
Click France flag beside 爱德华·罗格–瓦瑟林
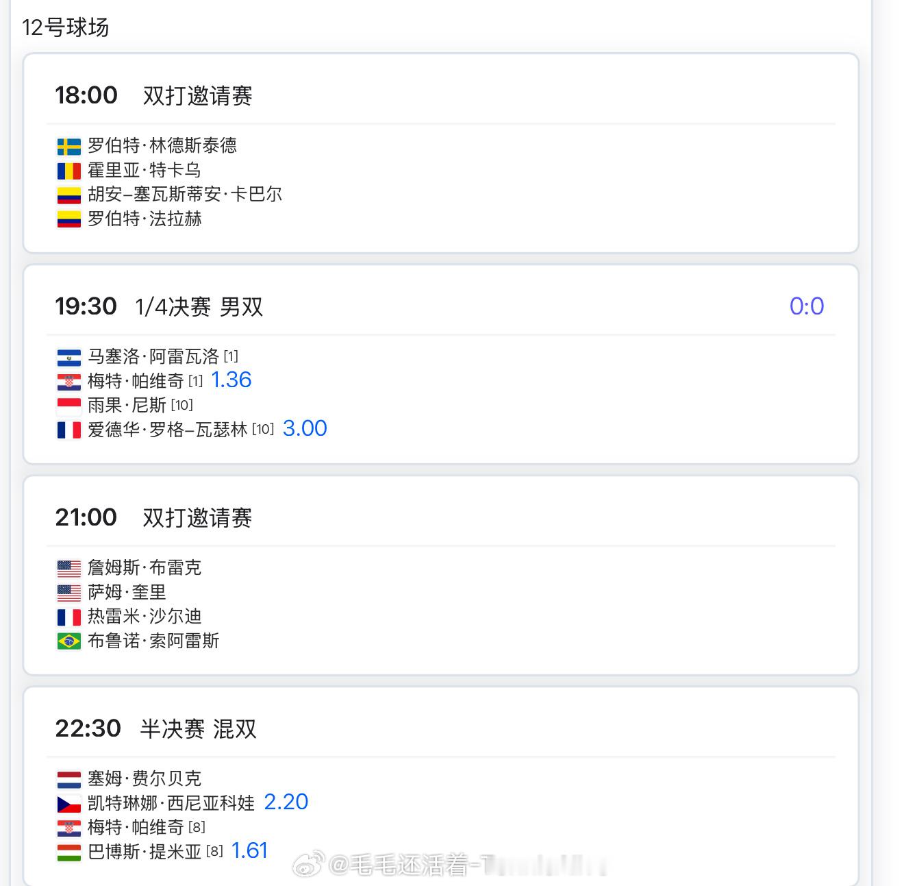click(68, 430)
